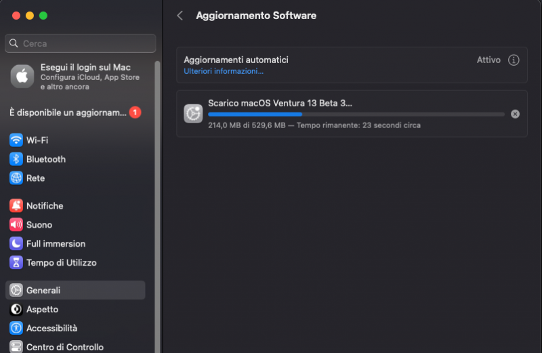This screenshot has width=542, height=353.
Task: Click info button beside Attivo
Action: 514,60
